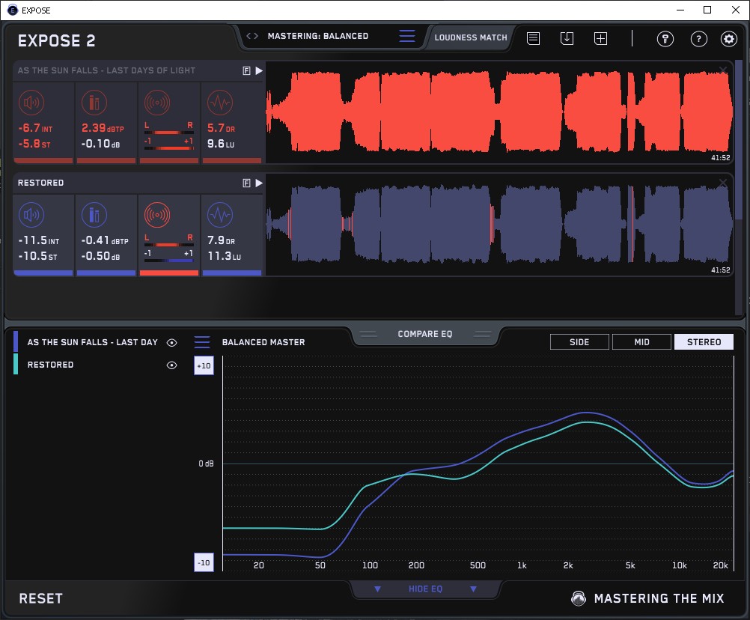Play the Restored track
The image size is (750, 620).
pos(259,183)
